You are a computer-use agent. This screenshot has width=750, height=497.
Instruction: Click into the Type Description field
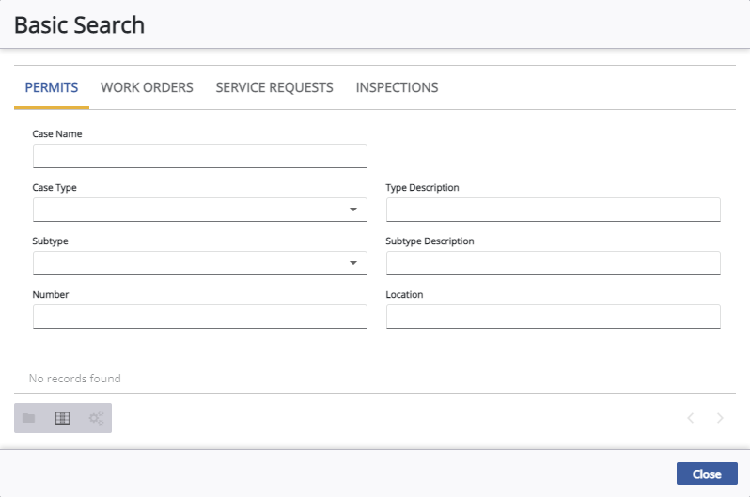[x=554, y=210]
